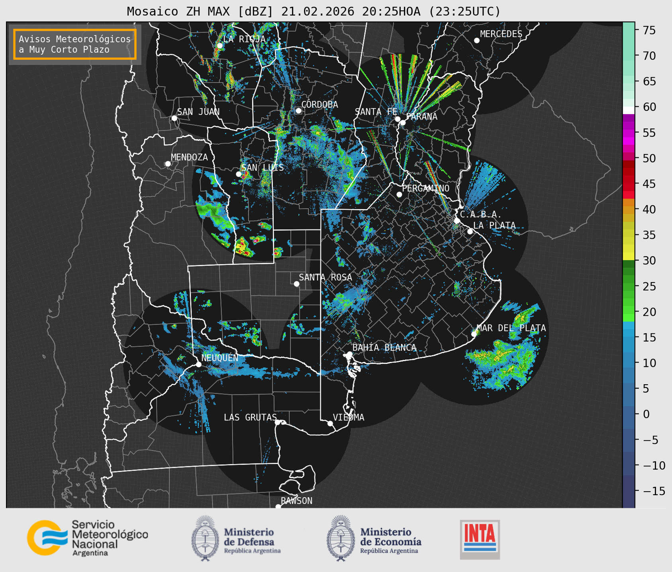Click the Santa Rosa city marker dot

coord(296,284)
